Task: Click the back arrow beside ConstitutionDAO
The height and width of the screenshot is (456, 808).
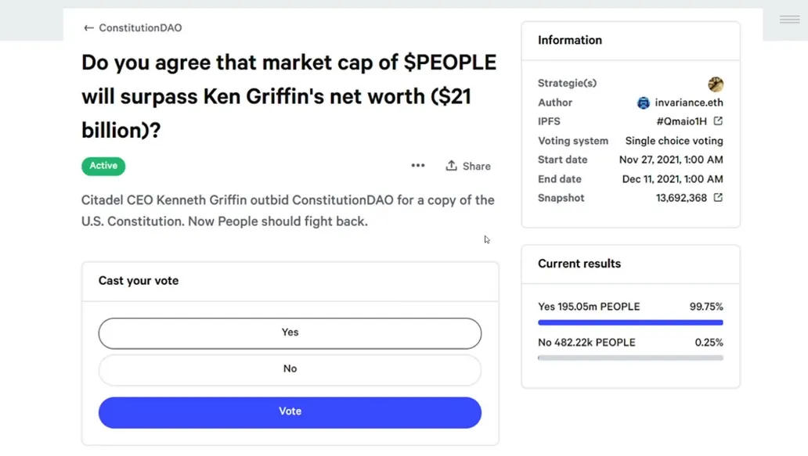Action: tap(88, 28)
